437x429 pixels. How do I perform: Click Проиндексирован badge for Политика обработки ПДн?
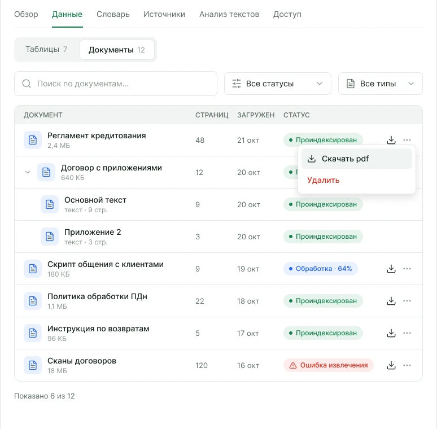(323, 301)
